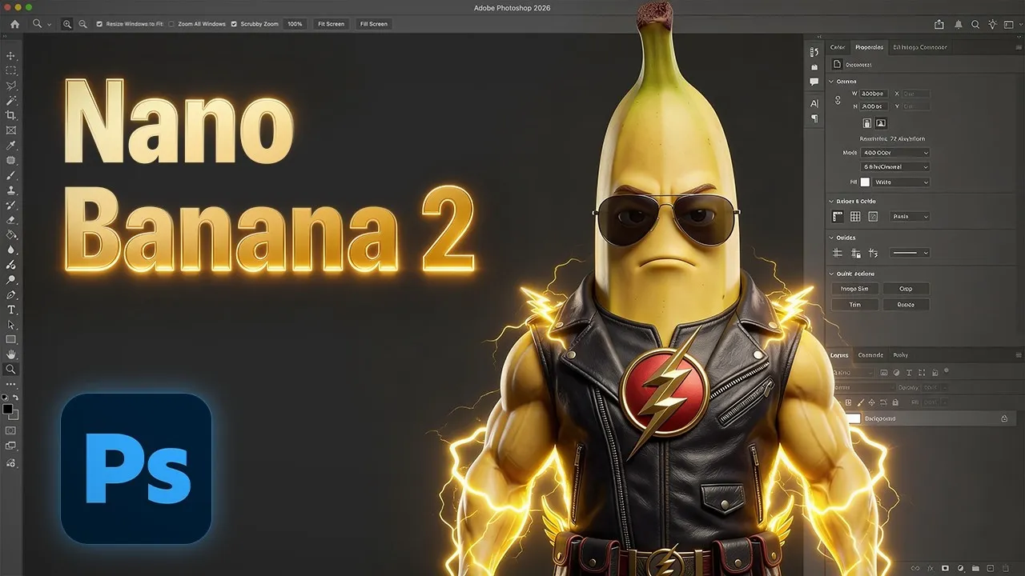Click the Fit Screen button

331,24
